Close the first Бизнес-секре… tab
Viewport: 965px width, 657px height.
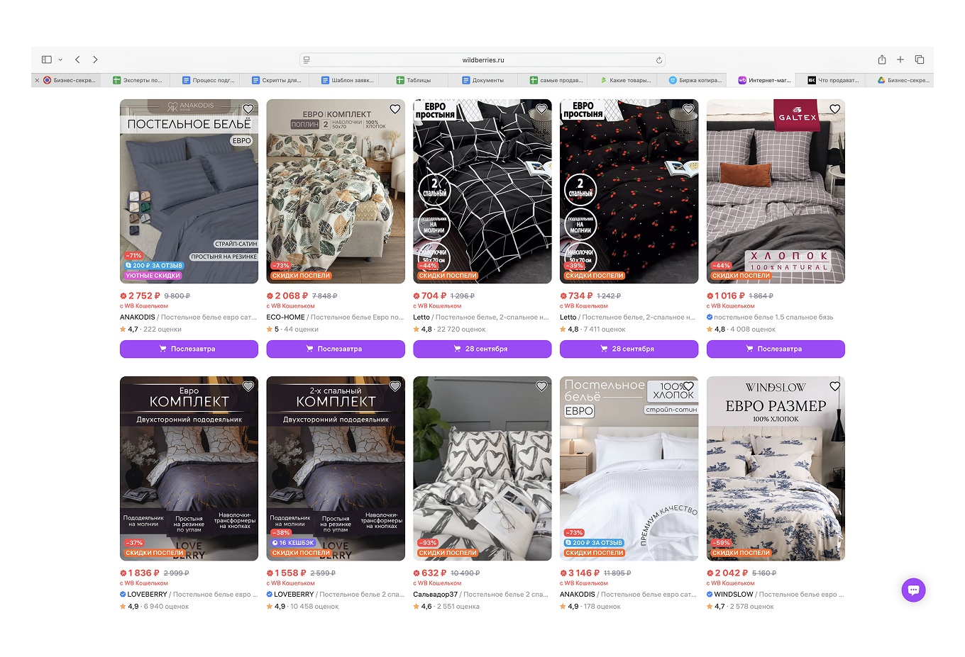(x=37, y=80)
